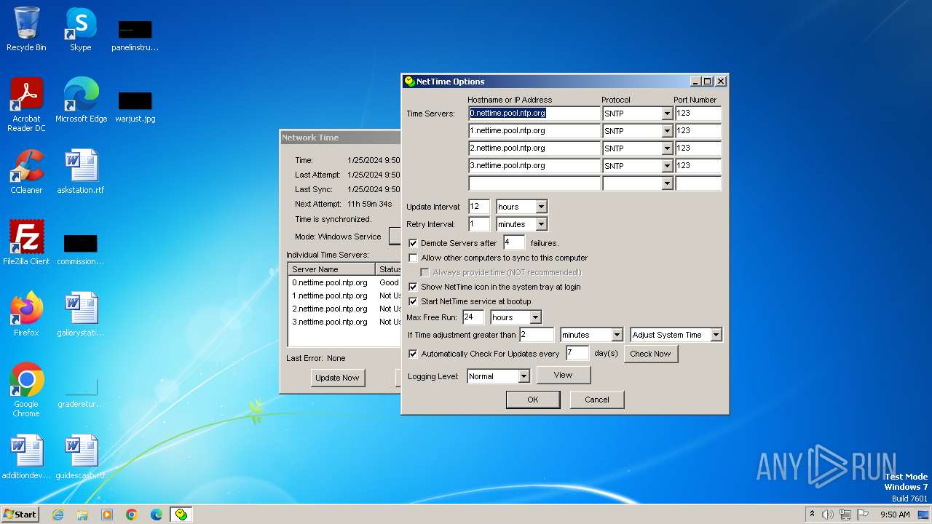Image resolution: width=932 pixels, height=524 pixels.
Task: Click the Internet Explorer taskbar icon
Action: coord(58,515)
